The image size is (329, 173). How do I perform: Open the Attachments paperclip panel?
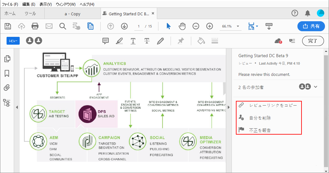click(7, 88)
